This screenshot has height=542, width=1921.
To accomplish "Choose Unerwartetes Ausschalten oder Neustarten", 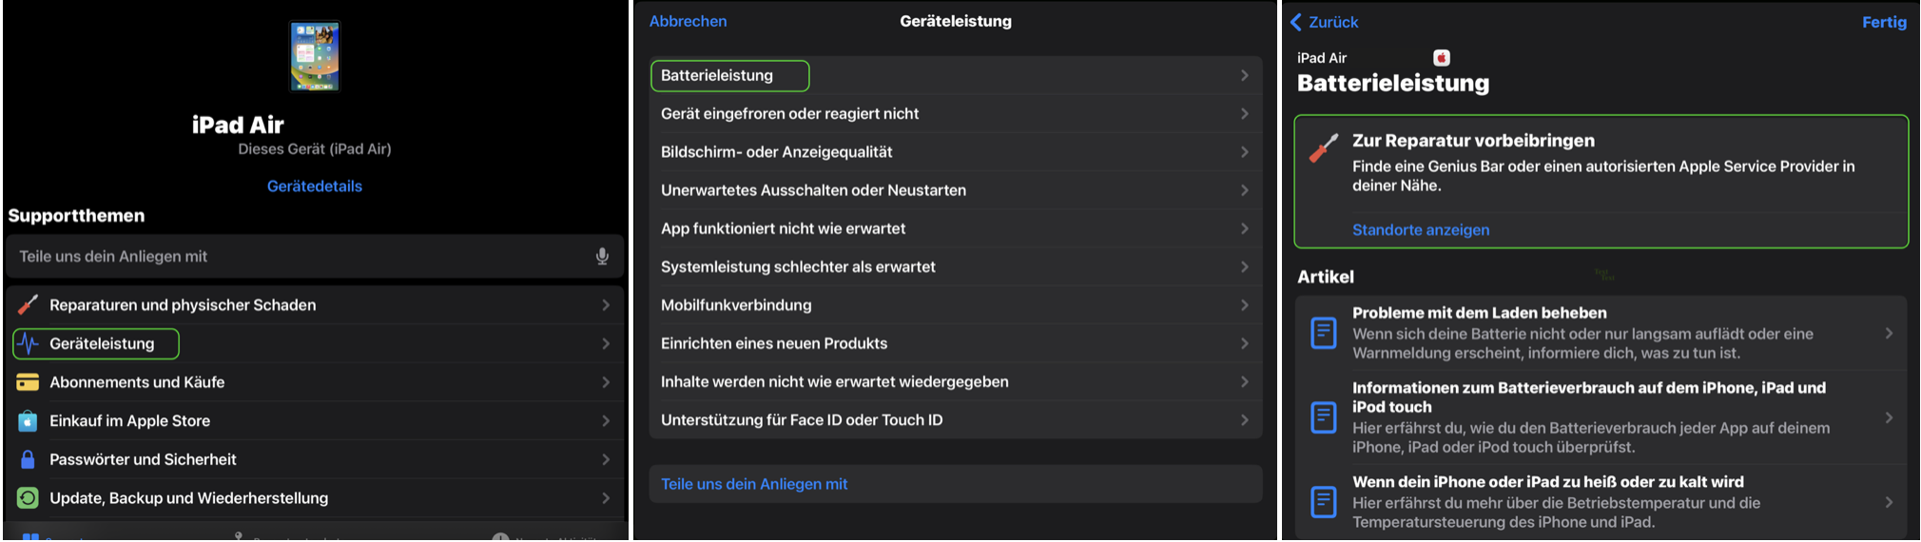I will (813, 190).
